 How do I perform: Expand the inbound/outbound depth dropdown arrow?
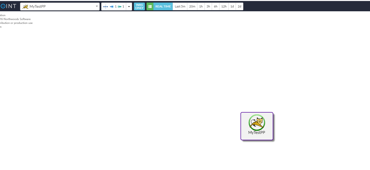[x=129, y=7]
